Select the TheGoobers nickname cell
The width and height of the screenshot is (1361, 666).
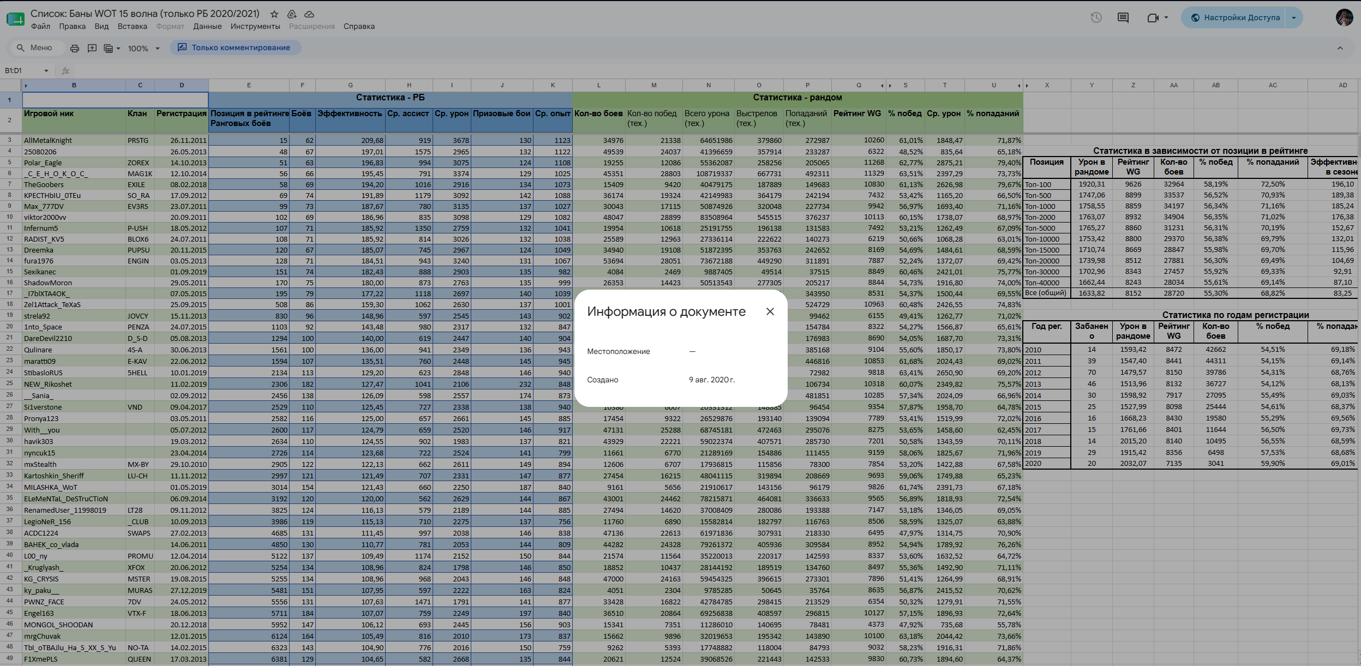tap(74, 184)
